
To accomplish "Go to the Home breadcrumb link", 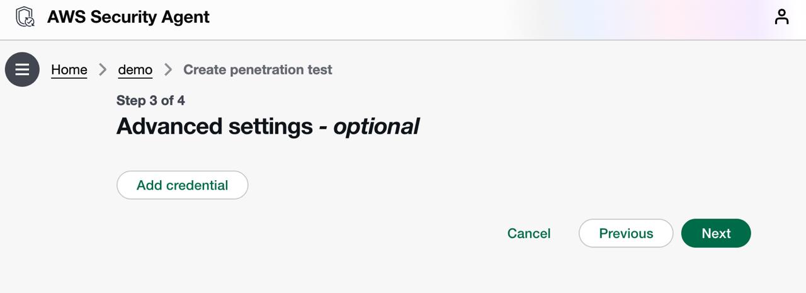I will pos(69,69).
